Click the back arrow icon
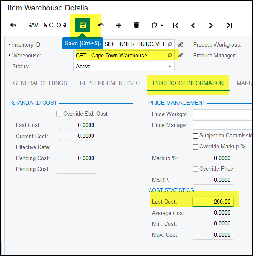 tap(13, 25)
